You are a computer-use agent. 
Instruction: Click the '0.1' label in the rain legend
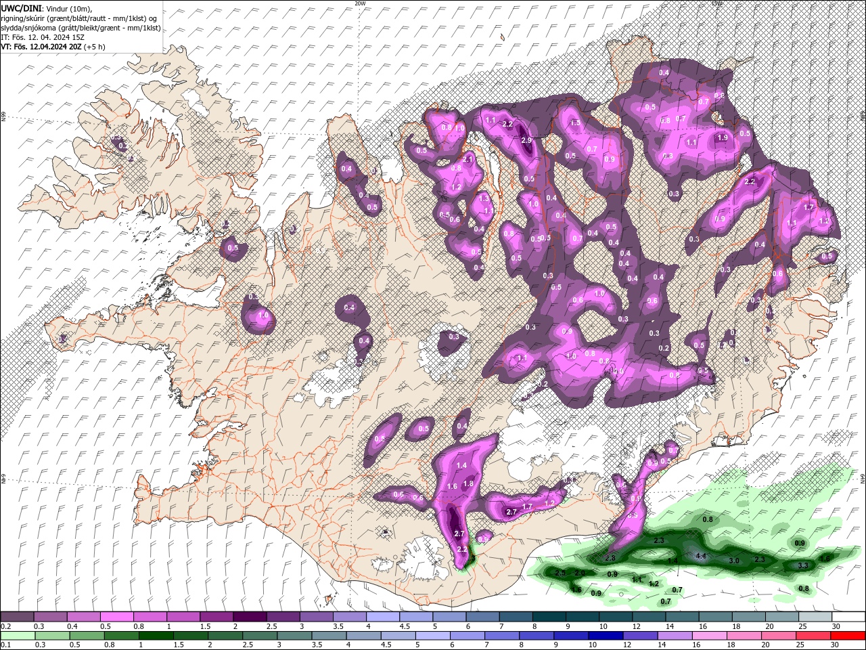pyautogui.click(x=6, y=645)
